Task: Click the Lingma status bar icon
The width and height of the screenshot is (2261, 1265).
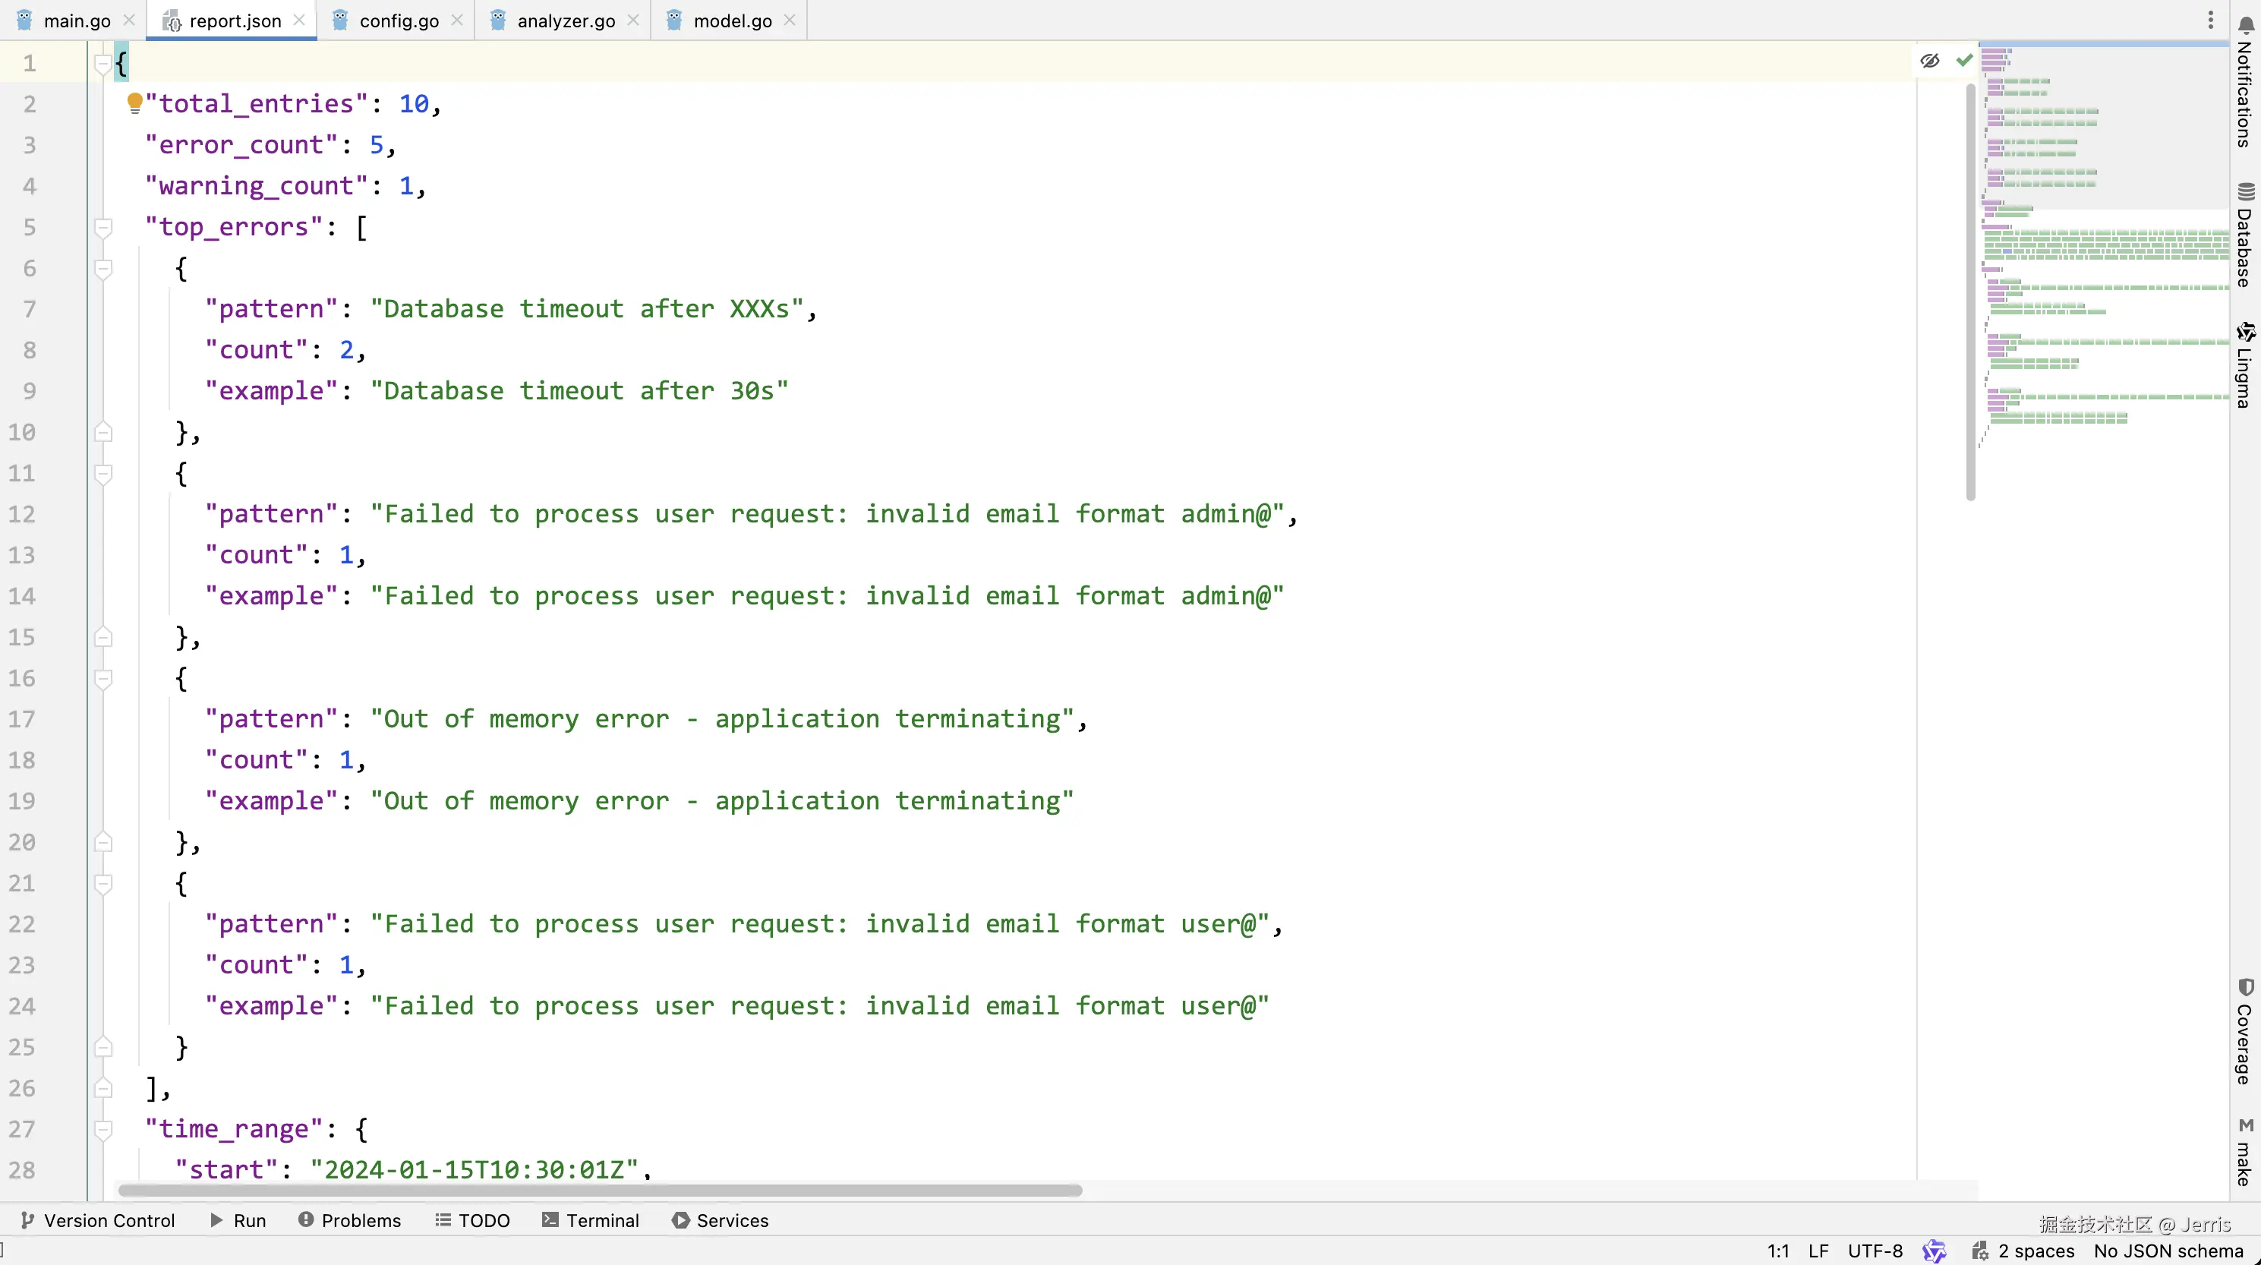Action: pos(1934,1251)
